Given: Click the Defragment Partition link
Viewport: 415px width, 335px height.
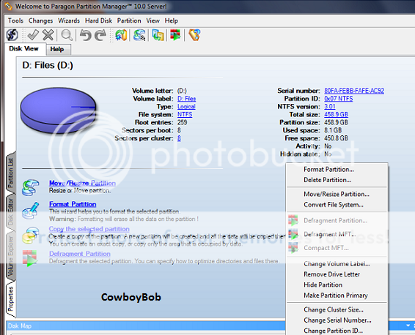Looking at the screenshot, I should 80,254.
